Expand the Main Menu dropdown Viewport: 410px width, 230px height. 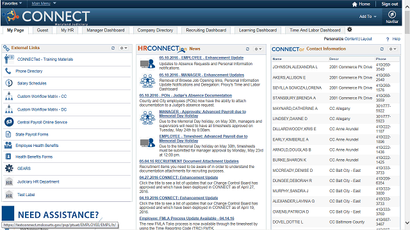(x=44, y=3)
